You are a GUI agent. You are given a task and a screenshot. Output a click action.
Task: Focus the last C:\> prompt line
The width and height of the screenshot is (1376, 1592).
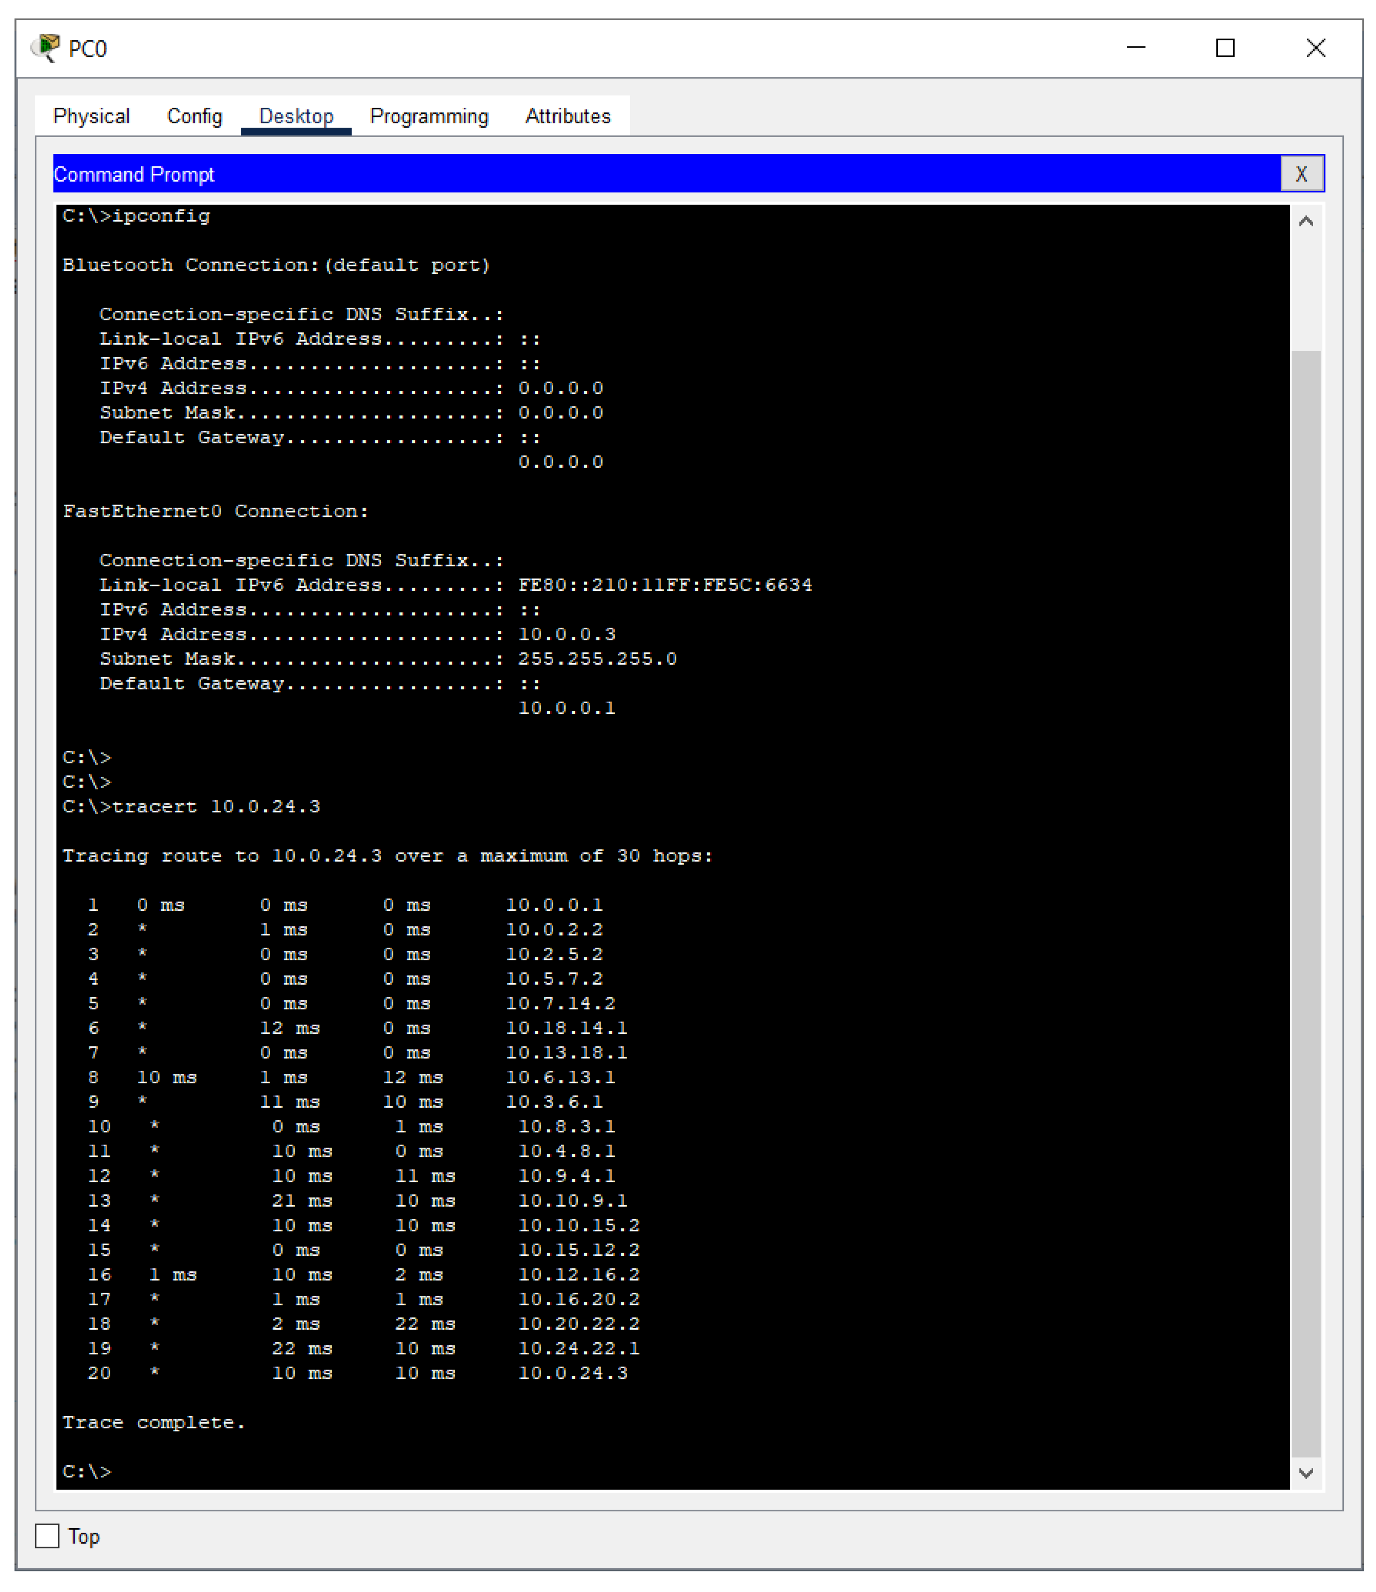pos(87,1471)
